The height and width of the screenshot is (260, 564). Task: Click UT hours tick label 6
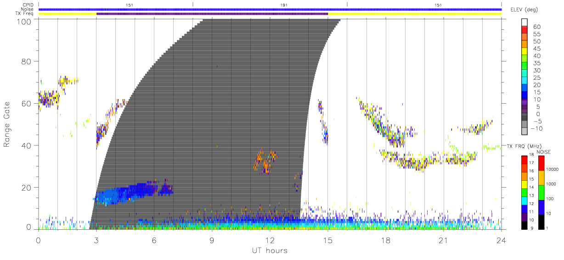(x=154, y=241)
